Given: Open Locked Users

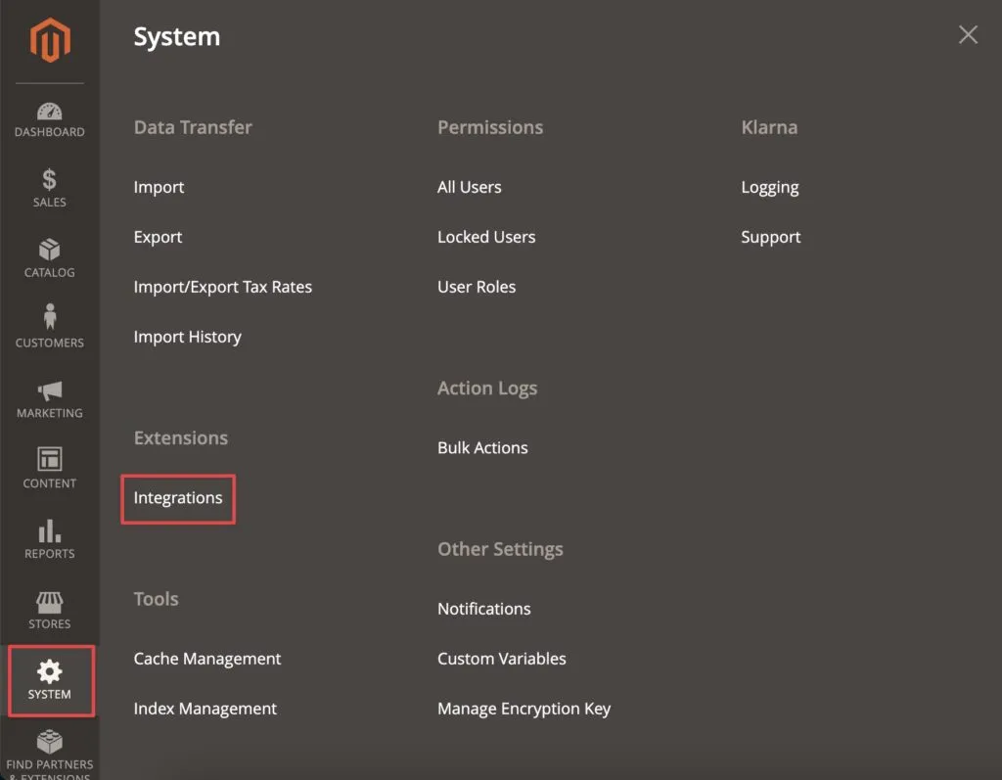Looking at the screenshot, I should click(x=486, y=237).
